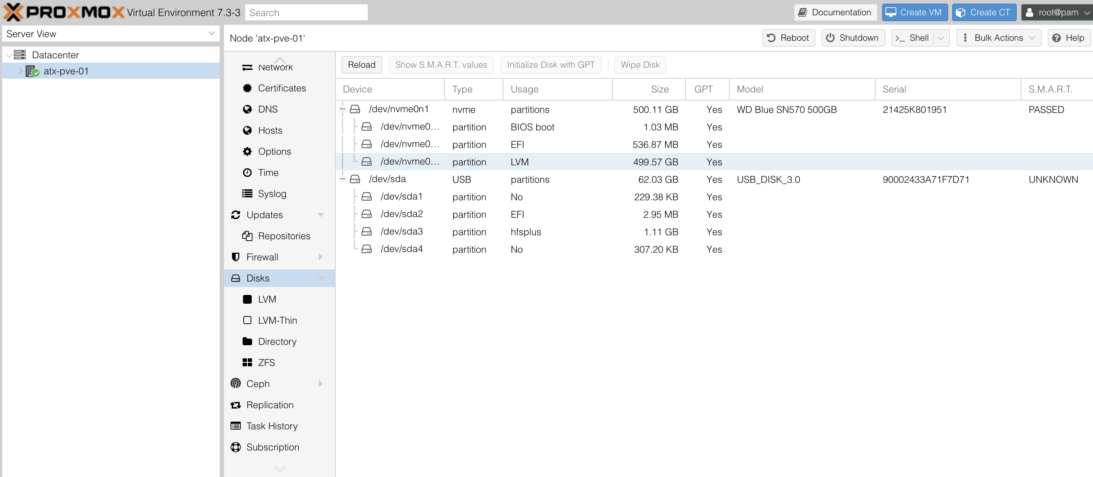The image size is (1093, 477).
Task: Expand the atx-pve-01 node in tree
Action: click(20, 71)
